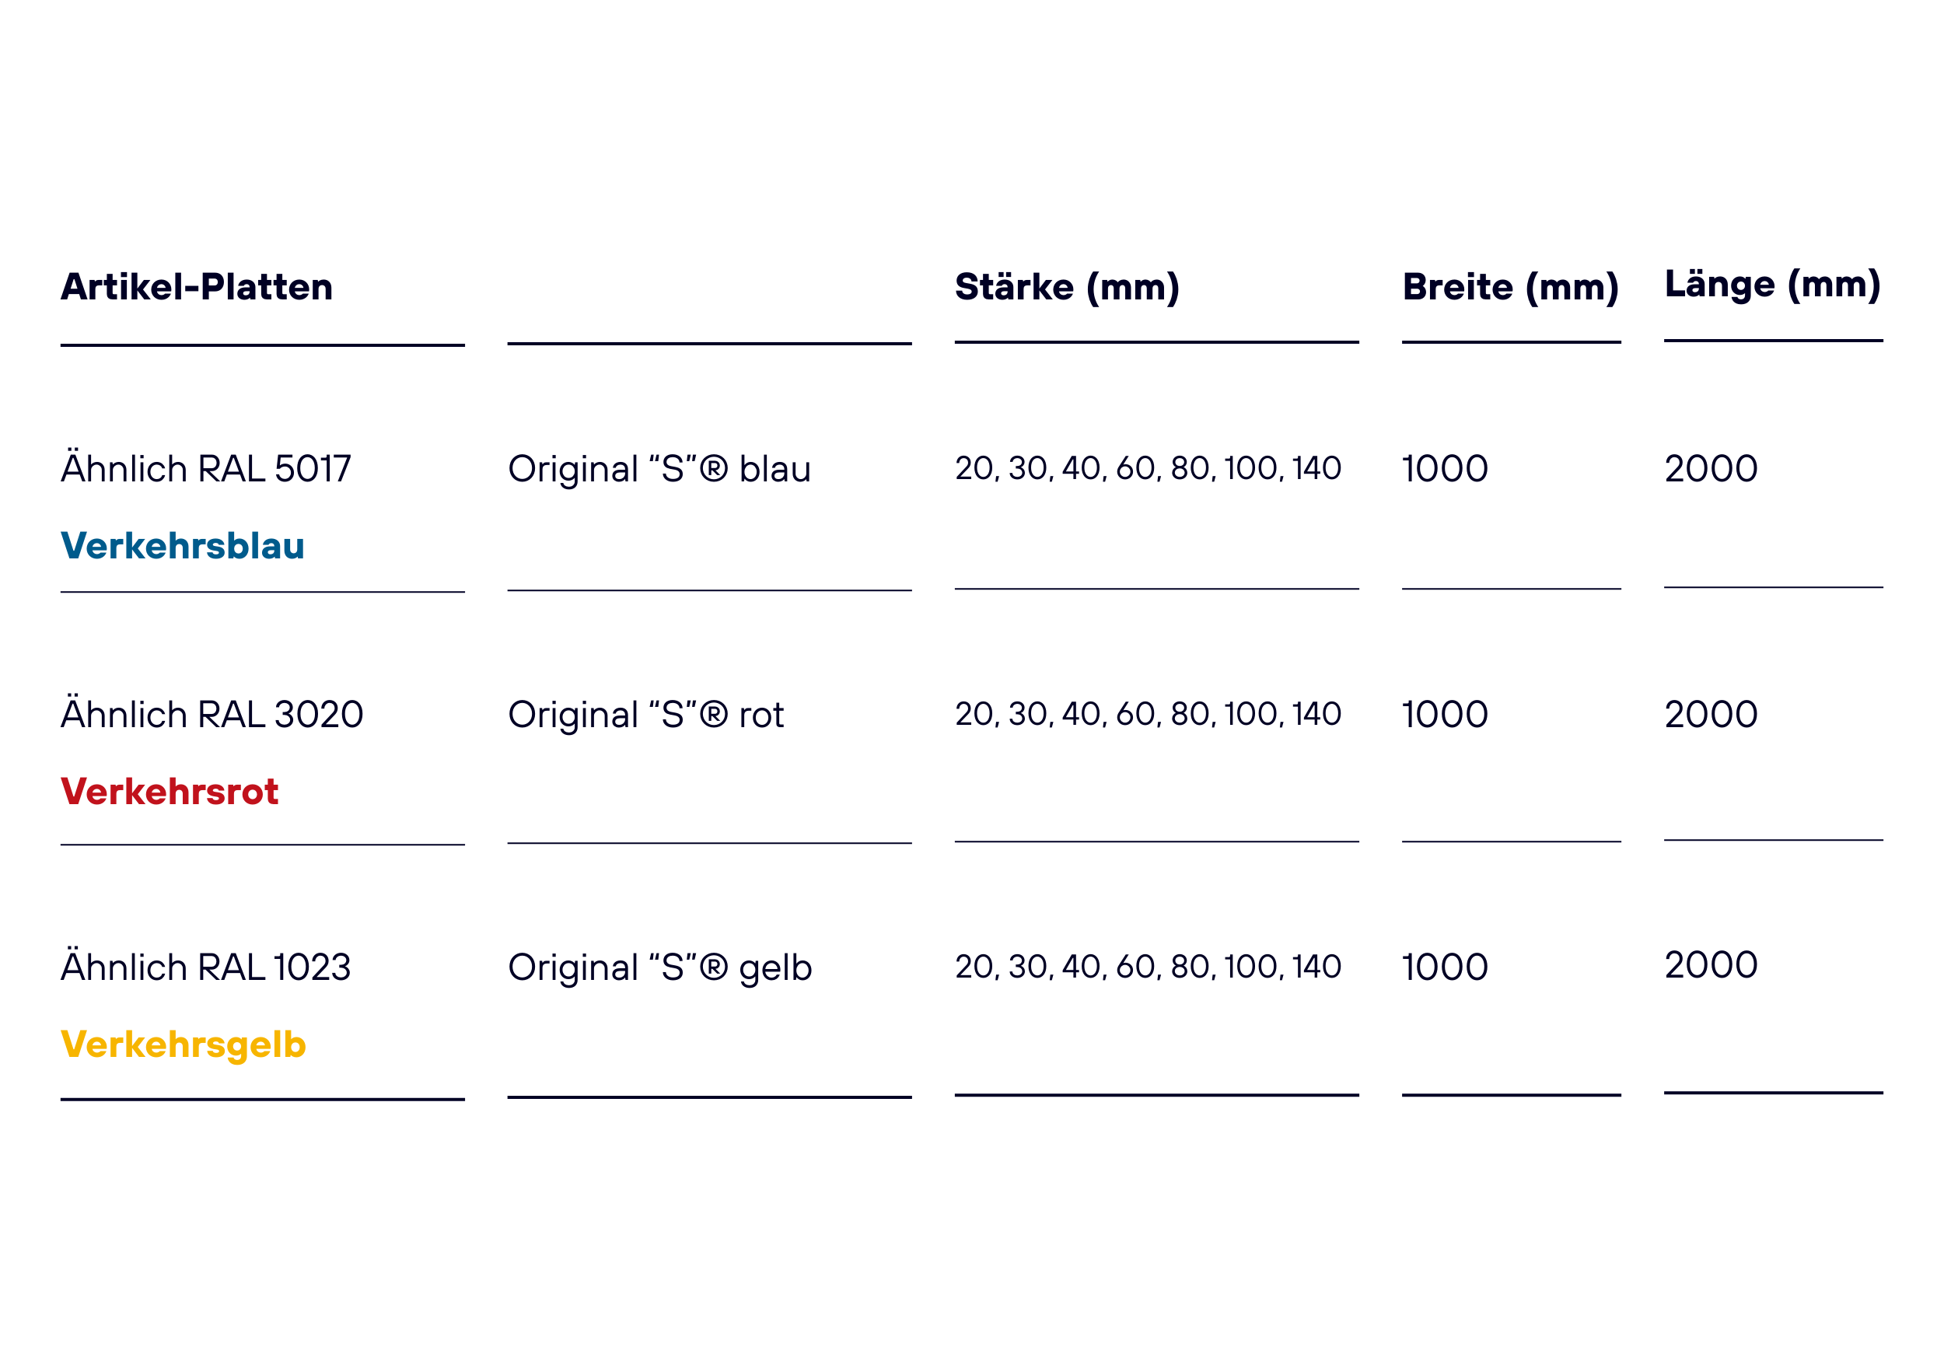Click the Länge (mm) column header
1944x1361 pixels.
point(1772,285)
